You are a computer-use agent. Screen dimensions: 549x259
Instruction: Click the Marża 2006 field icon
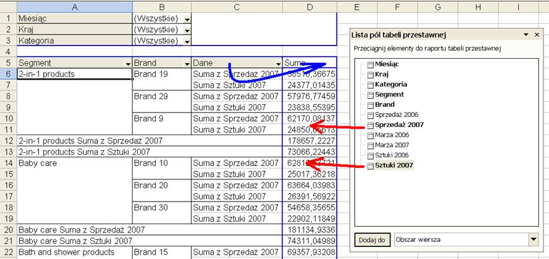click(371, 135)
